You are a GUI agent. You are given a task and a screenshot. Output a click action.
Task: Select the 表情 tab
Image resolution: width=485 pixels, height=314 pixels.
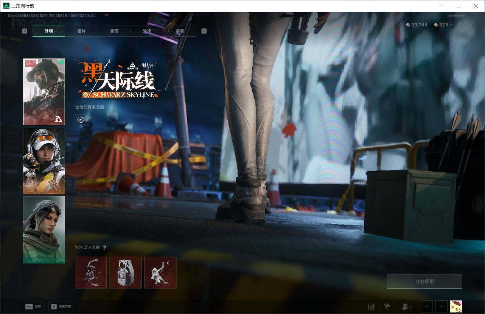pyautogui.click(x=114, y=31)
